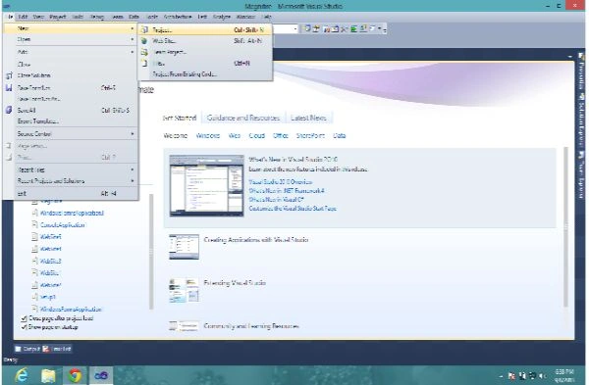
Task: Open the Error List tab at bottom
Action: tap(57, 349)
